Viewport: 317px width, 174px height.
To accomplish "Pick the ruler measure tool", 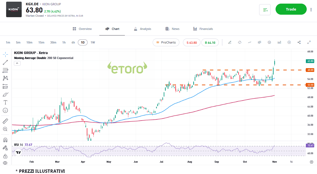I will [x=5, y=121].
